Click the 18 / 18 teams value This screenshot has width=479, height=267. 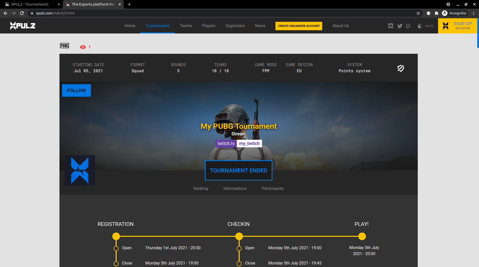220,71
